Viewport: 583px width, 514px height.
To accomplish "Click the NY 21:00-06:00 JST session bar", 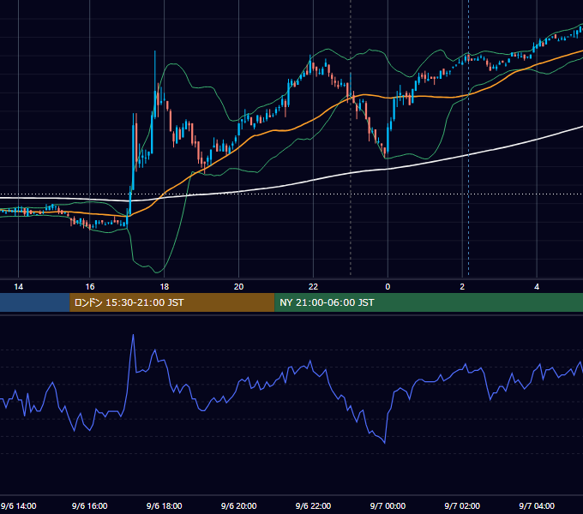I will pyautogui.click(x=429, y=302).
